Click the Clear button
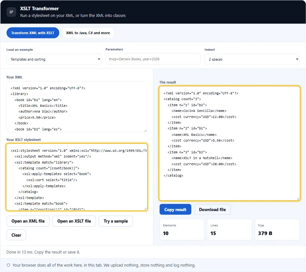The height and width of the screenshot is (272, 306). pos(16,235)
